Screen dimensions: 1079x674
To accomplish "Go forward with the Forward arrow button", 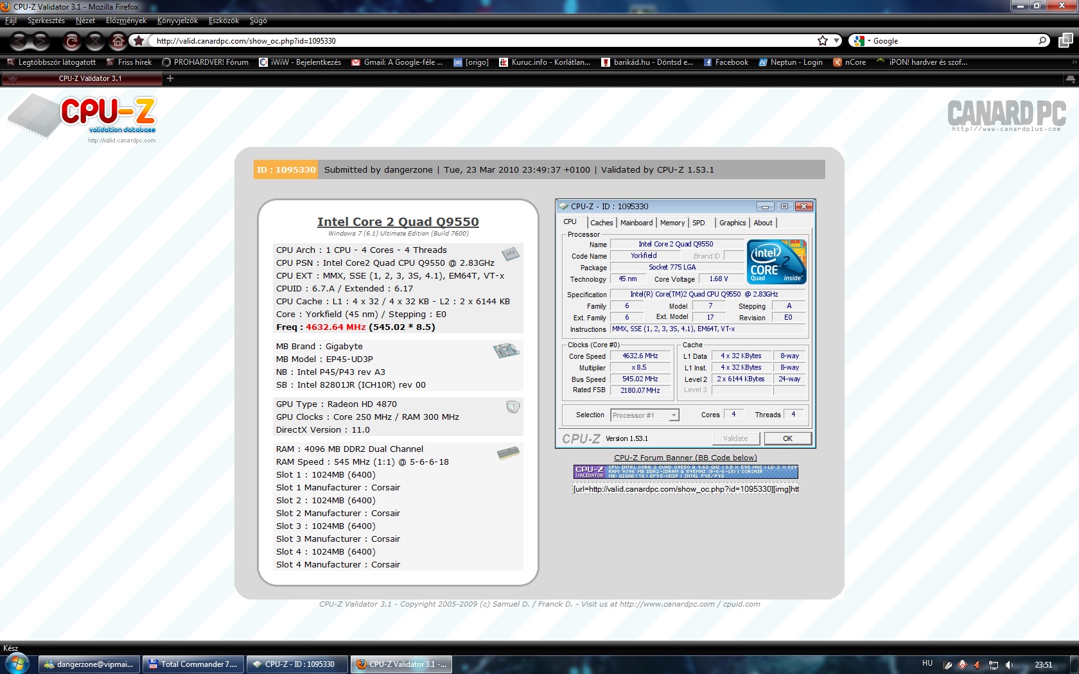I will point(41,41).
